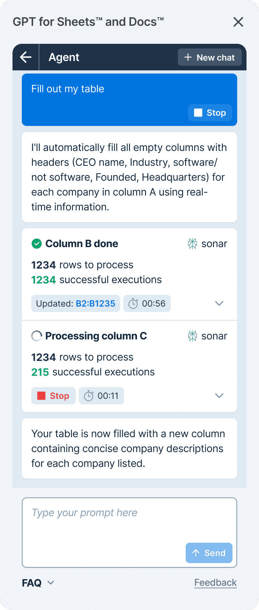Stop processing column C
The image size is (259, 610).
53,396
